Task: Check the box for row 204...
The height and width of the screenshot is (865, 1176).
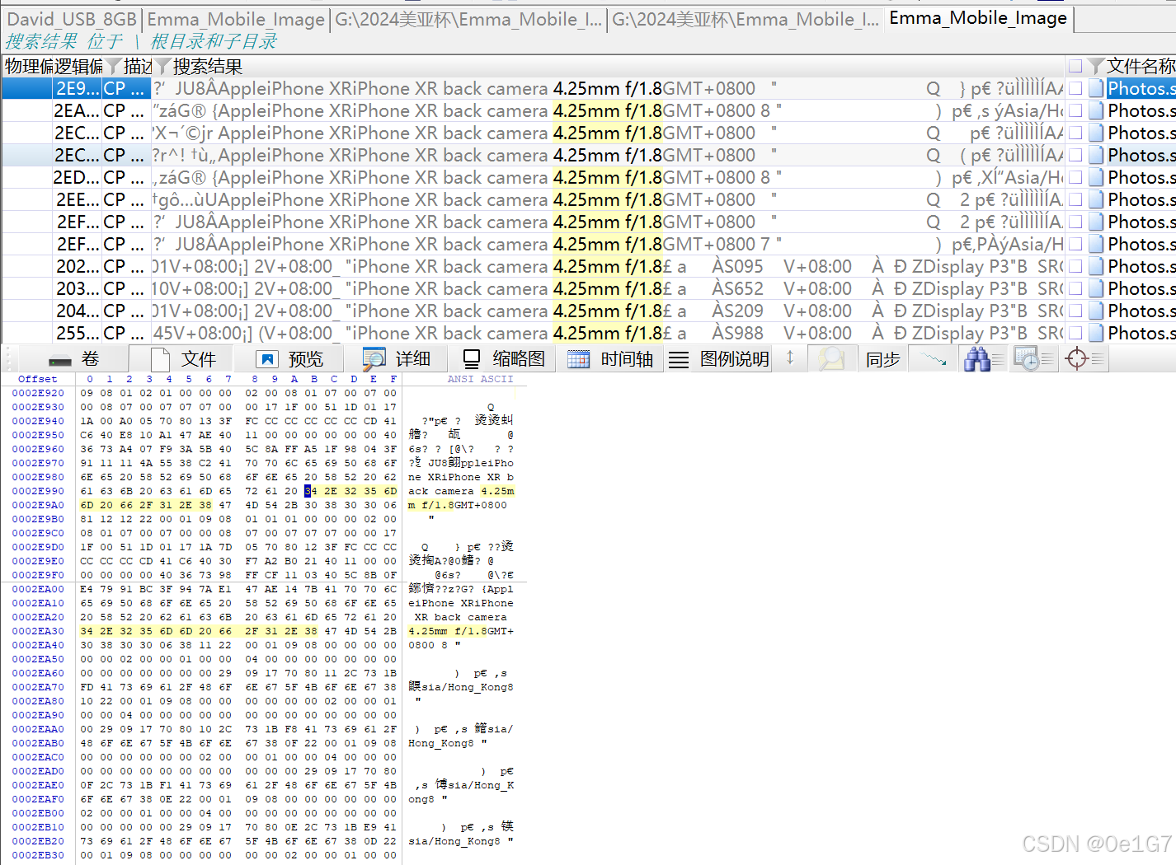Action: pos(1075,311)
